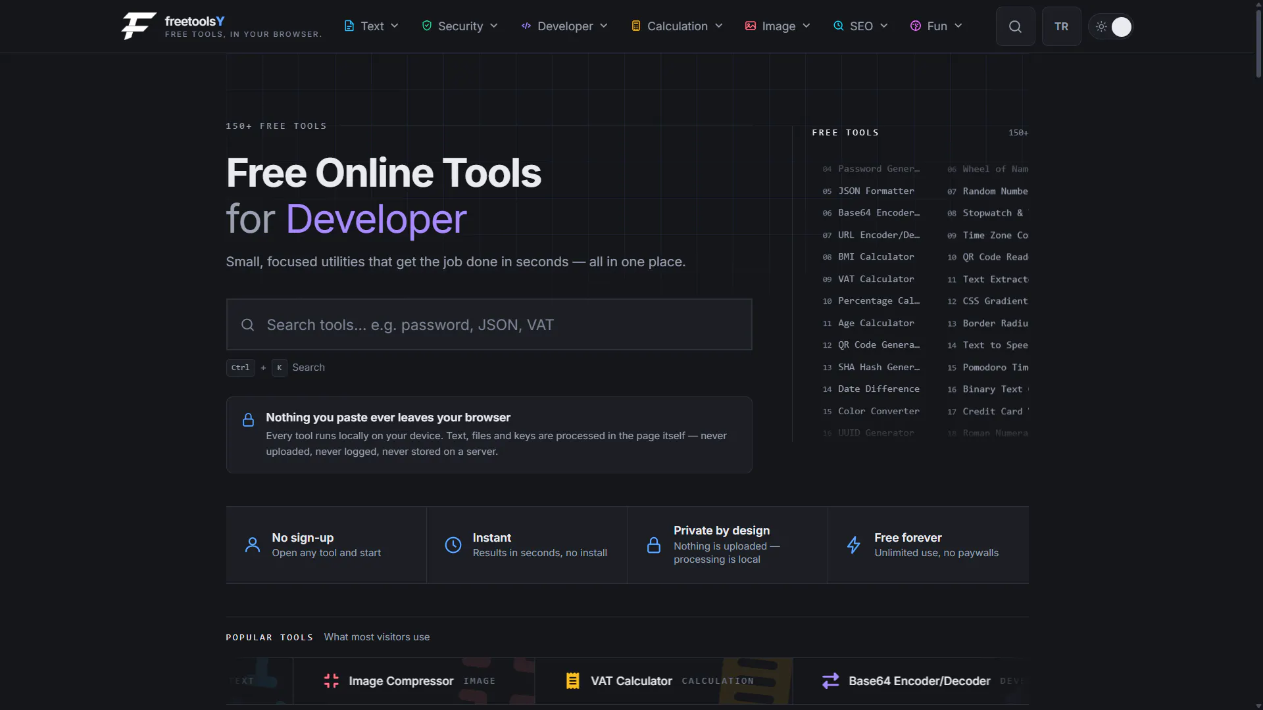Open the VAT Calculator popular tool card
1263x710 pixels.
[664, 681]
